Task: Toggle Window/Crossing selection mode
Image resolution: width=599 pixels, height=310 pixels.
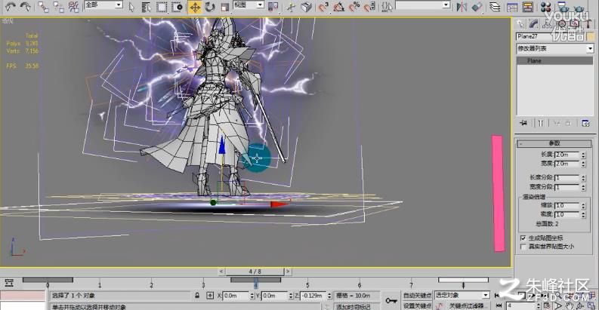Action: pos(178,7)
